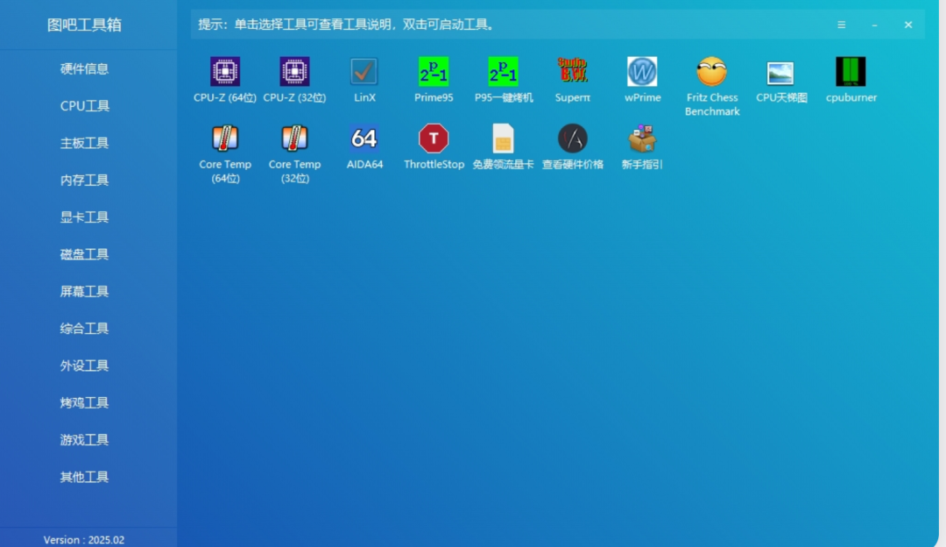Viewport: 946px width, 547px height.
Task: Select the ThrottleStop red octagon icon
Action: [434, 139]
